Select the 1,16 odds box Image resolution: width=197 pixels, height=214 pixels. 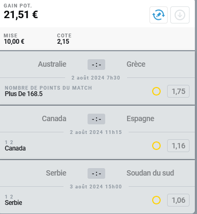[178, 146]
